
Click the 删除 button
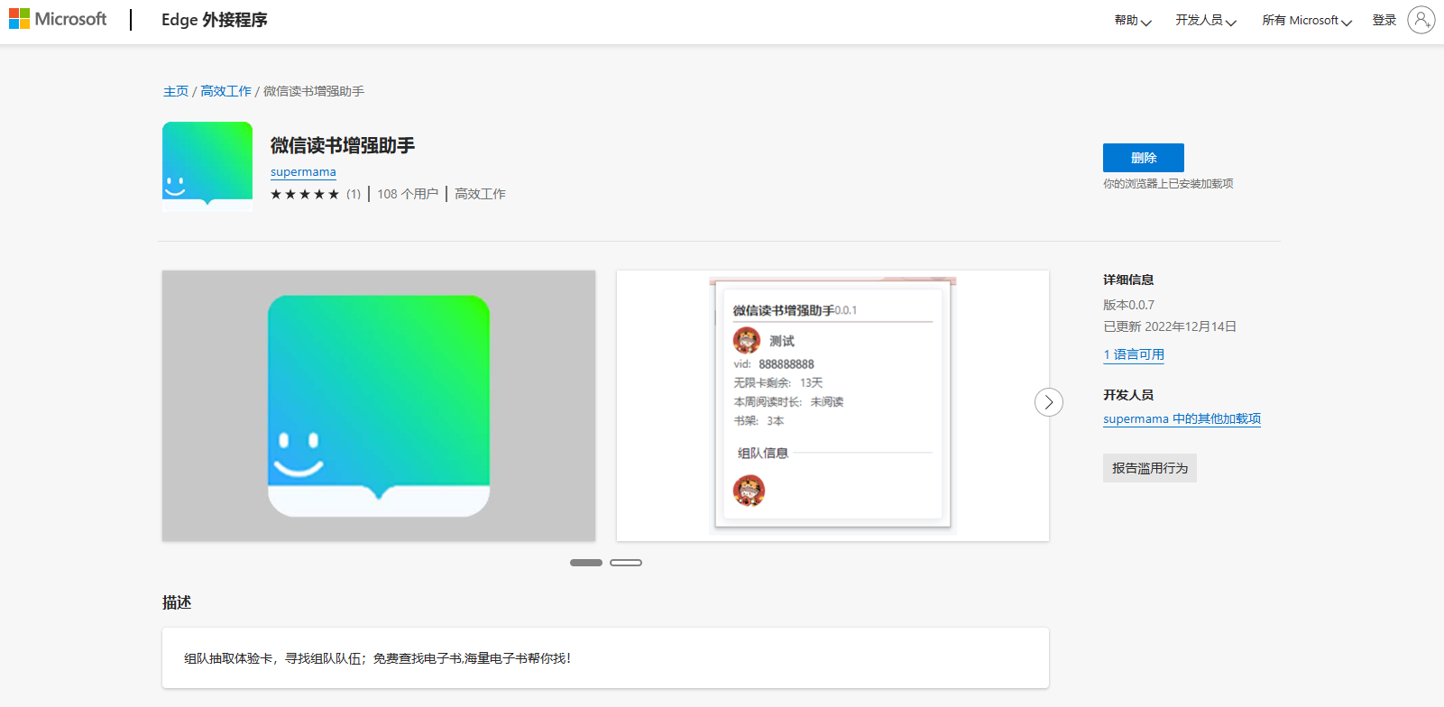[1144, 158]
